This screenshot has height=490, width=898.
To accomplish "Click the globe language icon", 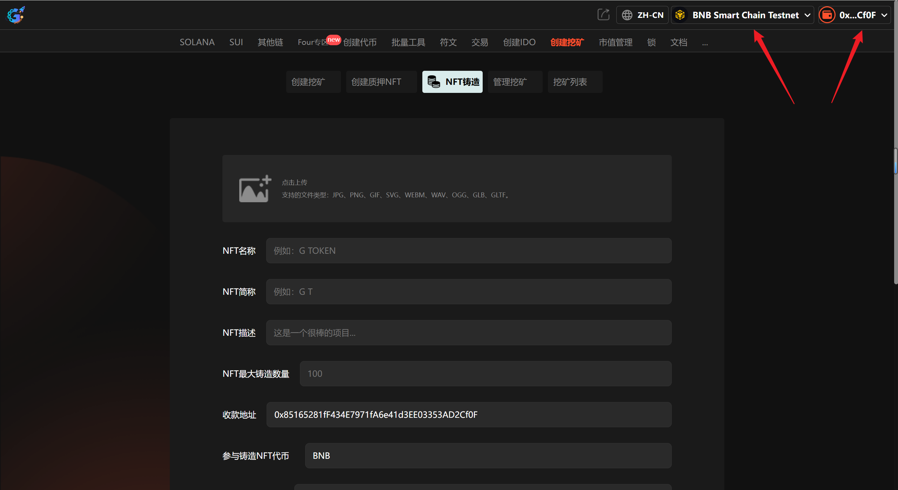I will (x=627, y=15).
